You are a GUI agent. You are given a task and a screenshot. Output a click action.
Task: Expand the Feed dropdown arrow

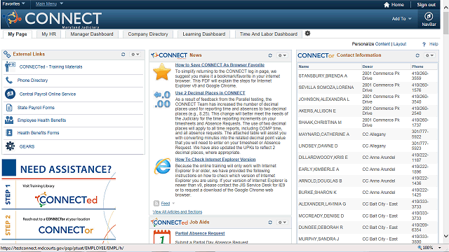click(173, 204)
